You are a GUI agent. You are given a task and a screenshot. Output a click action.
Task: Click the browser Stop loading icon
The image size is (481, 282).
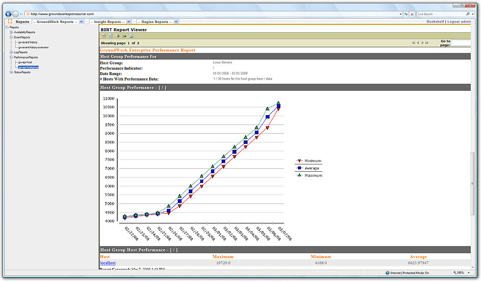point(412,14)
